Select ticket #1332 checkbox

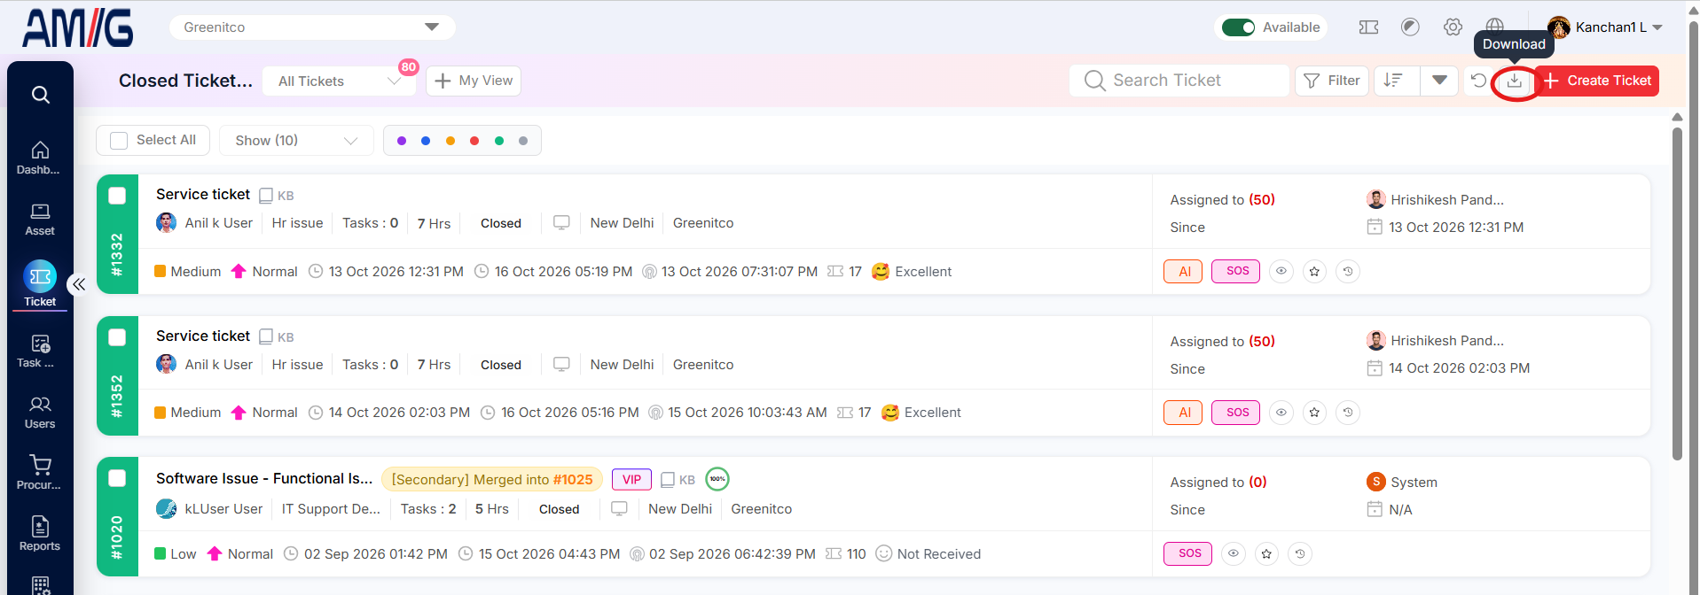(117, 196)
